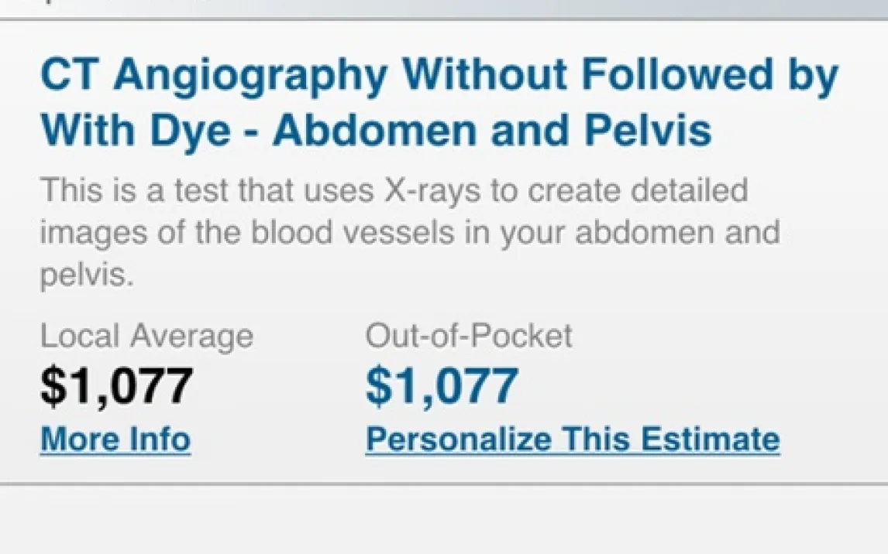
Task: Click the gray header bar at top
Action: [444, 8]
